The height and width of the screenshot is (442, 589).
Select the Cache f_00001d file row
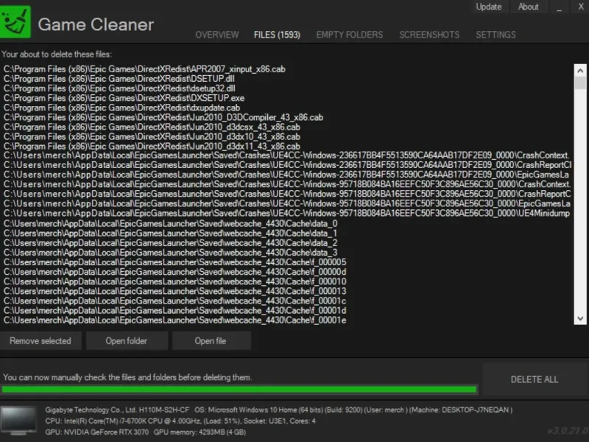(288, 311)
